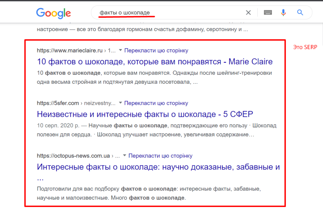Click the date "10 серп. 2020 р." in the snippet
Screen dimensions: 323x213
[58, 126]
